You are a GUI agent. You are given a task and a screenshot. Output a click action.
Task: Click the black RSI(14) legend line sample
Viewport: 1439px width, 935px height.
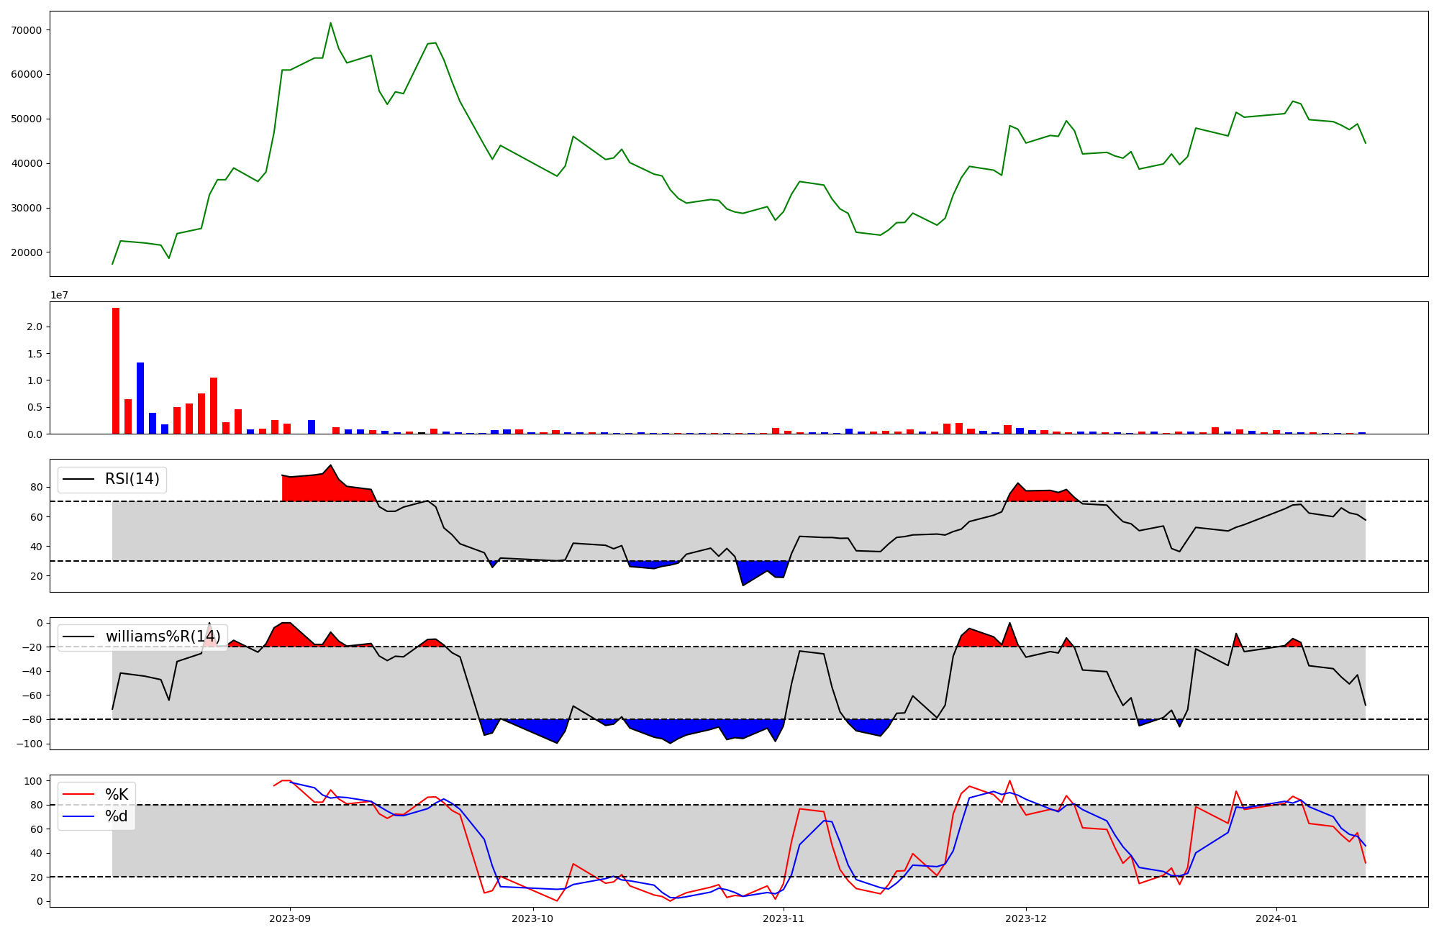(78, 480)
